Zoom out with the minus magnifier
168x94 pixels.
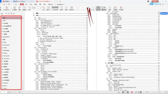[29, 8]
